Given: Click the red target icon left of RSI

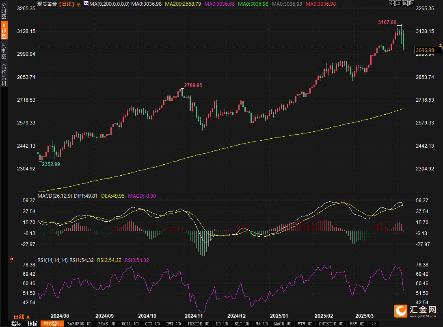Looking at the screenshot, I should coord(12,259).
